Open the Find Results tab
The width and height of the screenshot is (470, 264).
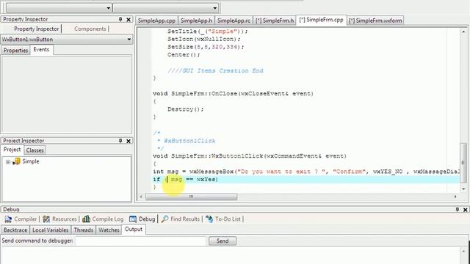click(181, 219)
